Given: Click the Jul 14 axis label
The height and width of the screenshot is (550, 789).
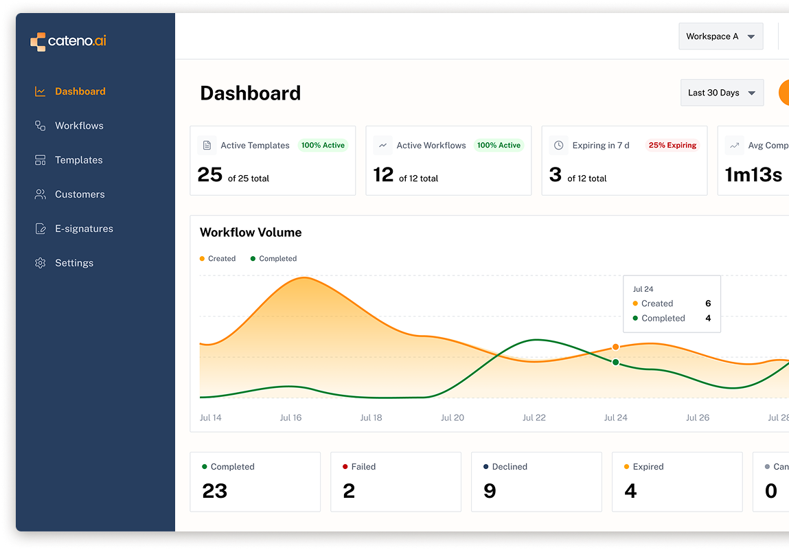Looking at the screenshot, I should click(210, 417).
